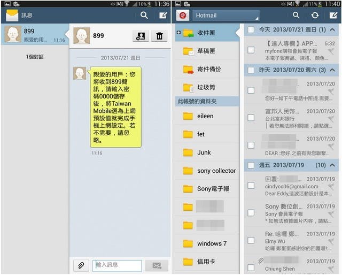Open the 寄件備份 sent folder
Screen dimensions: 342x275
[207, 69]
